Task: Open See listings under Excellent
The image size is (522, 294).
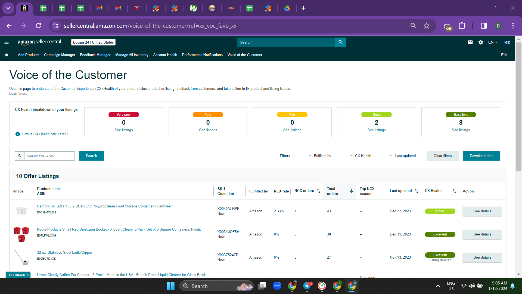Action: point(461,130)
